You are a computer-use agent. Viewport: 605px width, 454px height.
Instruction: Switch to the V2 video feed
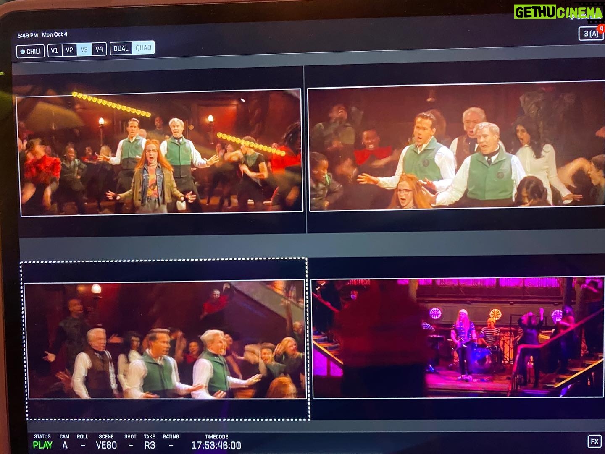coord(69,50)
